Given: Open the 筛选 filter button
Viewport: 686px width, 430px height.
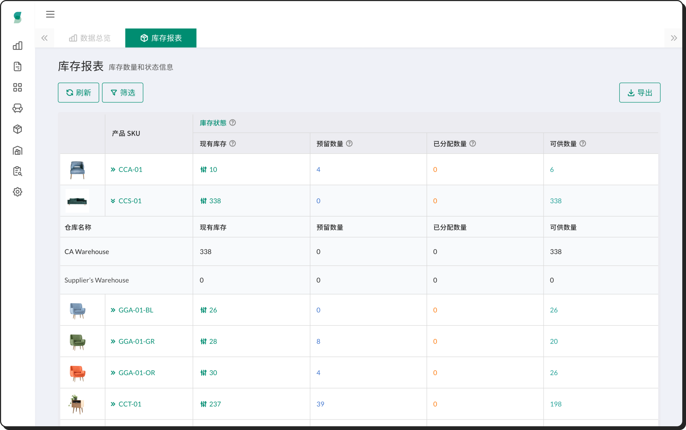Looking at the screenshot, I should 123,93.
